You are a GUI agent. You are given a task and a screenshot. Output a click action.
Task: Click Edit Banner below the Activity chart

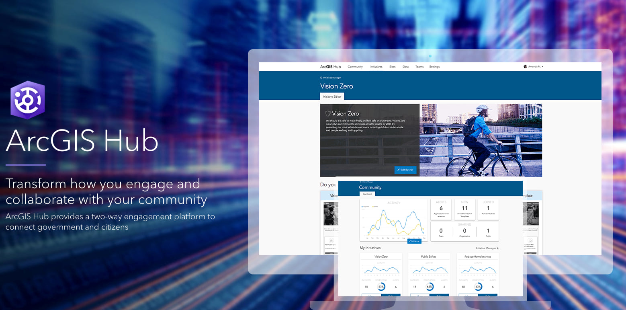(x=414, y=241)
